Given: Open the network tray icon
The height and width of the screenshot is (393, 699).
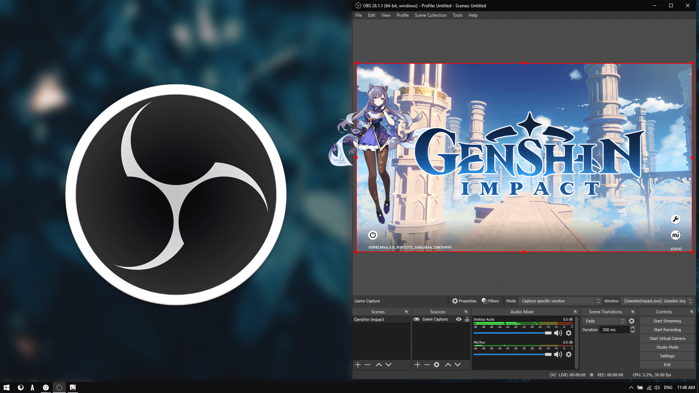Looking at the screenshot, I should click(x=649, y=388).
